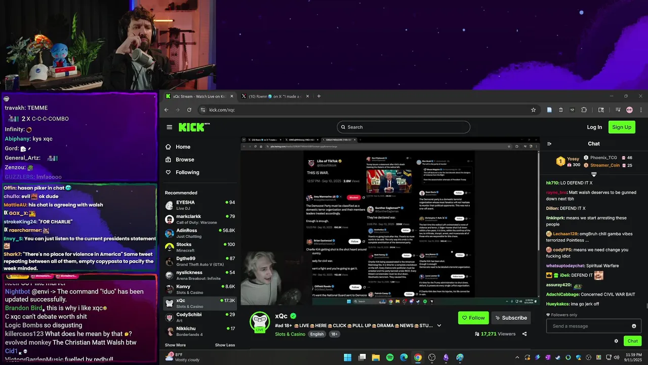Open Spotify from the taskbar
The image size is (648, 365).
click(390, 357)
